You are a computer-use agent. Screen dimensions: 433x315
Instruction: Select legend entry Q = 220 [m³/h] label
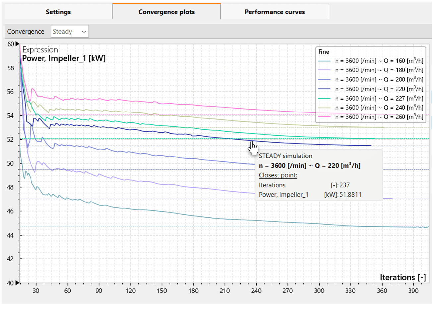point(379,89)
